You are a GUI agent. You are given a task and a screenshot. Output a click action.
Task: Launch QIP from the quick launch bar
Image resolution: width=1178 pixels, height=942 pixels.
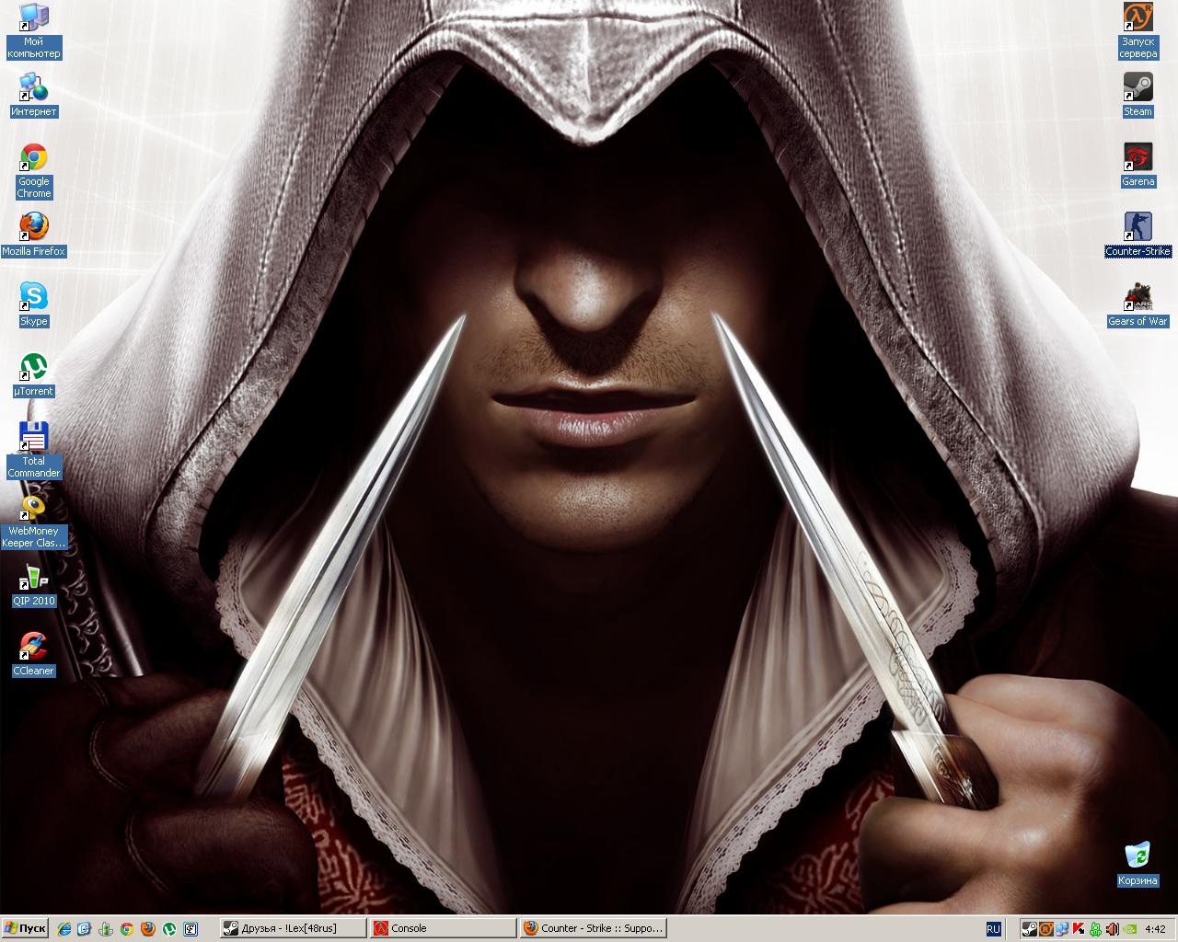point(106,929)
